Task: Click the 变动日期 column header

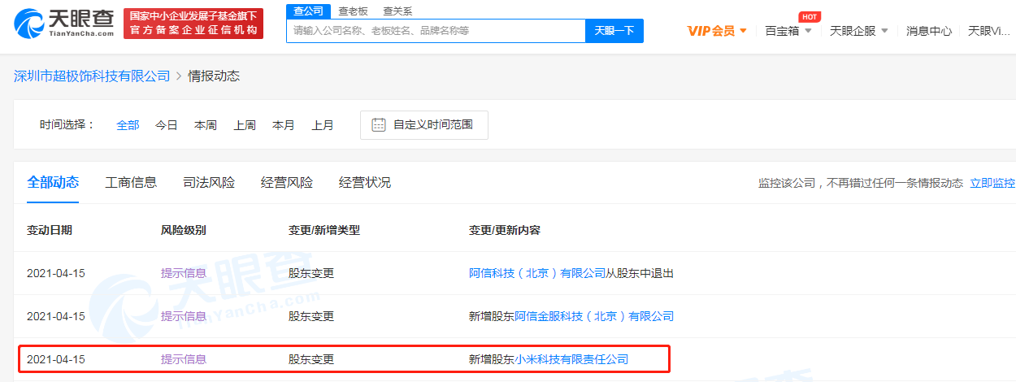Action: coord(50,230)
